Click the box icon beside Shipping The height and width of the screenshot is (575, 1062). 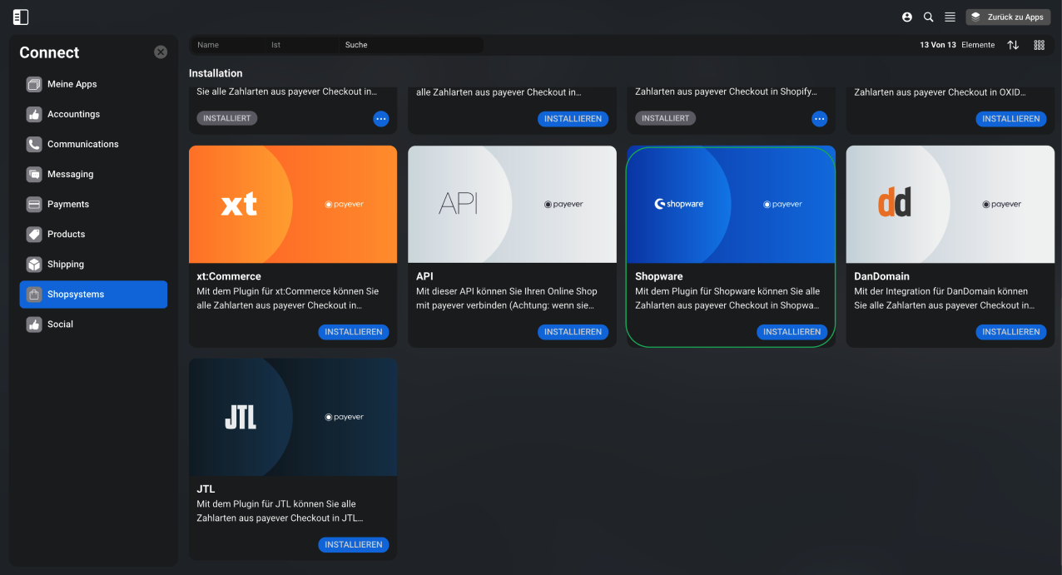34,264
